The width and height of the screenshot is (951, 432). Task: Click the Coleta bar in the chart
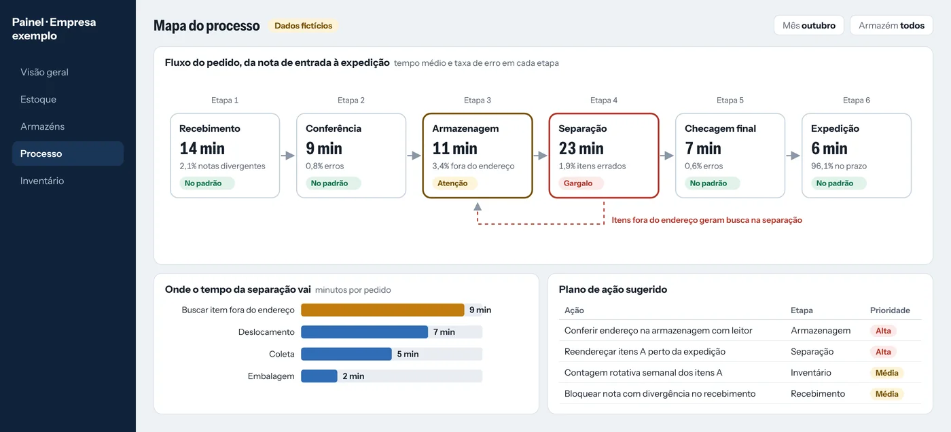pos(346,354)
